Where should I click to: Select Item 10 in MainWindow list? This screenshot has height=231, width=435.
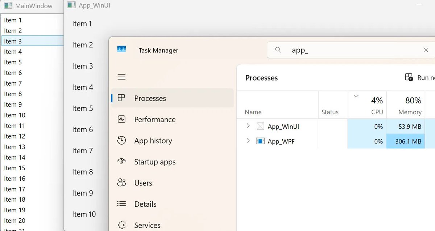(x=32, y=115)
